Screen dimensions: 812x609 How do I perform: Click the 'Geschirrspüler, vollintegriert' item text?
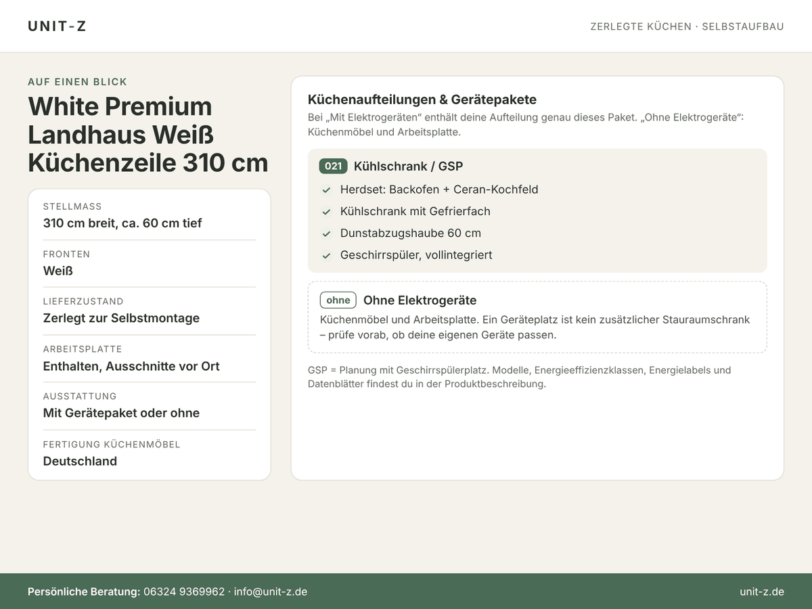(x=416, y=255)
